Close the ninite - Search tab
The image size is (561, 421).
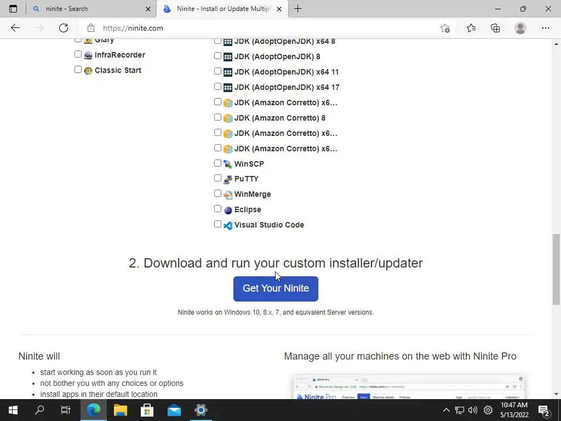click(x=148, y=9)
